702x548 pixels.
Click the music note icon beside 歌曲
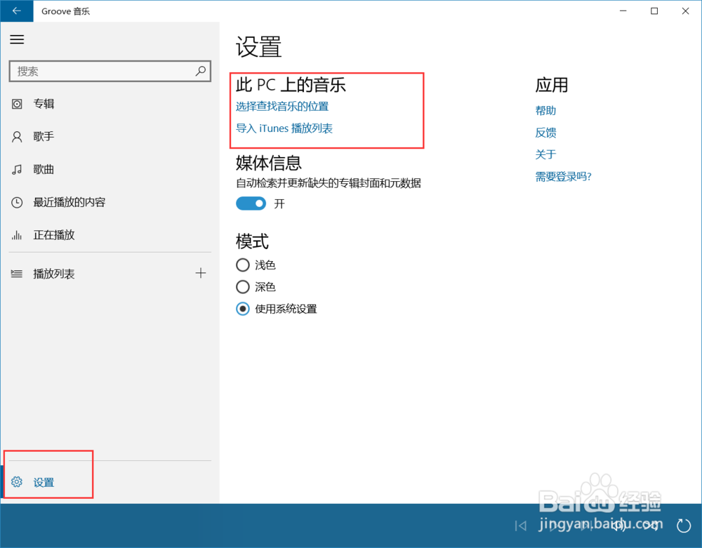(17, 170)
